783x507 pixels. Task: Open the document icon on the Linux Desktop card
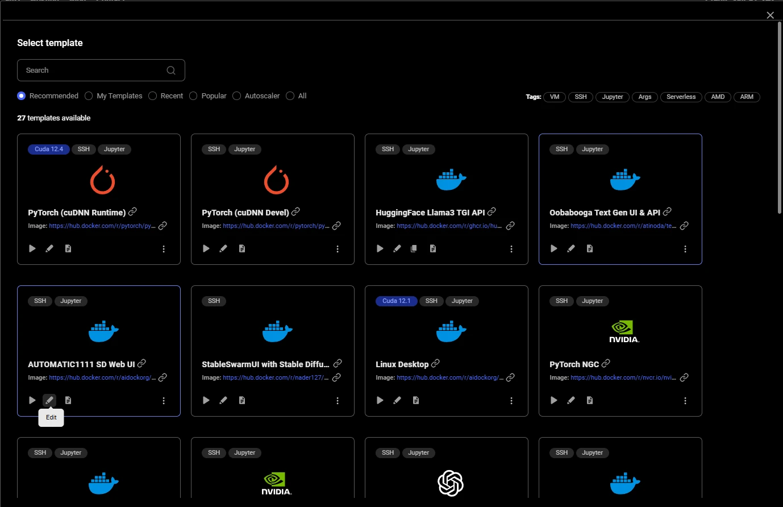click(416, 400)
